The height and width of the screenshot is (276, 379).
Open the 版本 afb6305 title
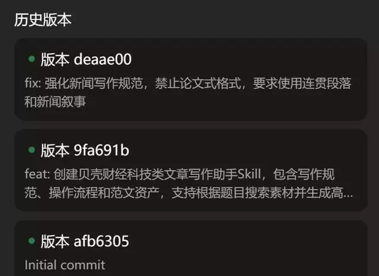85,241
